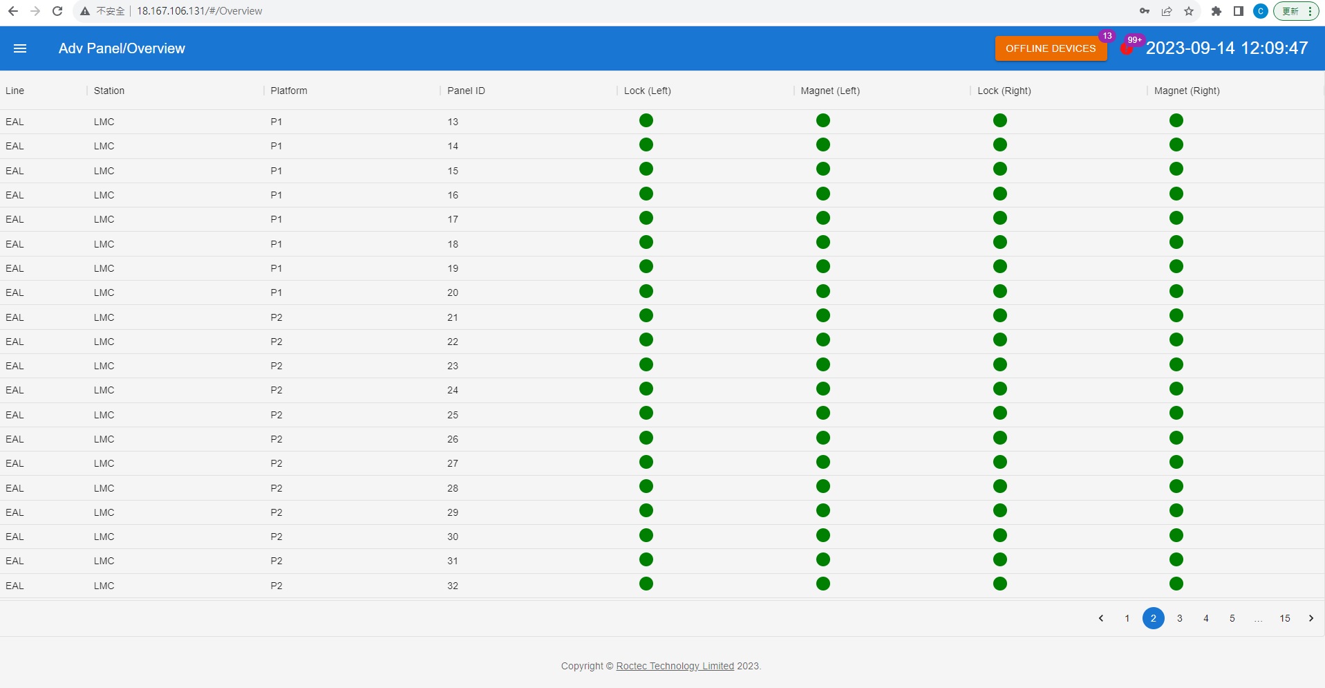Click the browser reload button
This screenshot has height=688, width=1325.
point(57,11)
